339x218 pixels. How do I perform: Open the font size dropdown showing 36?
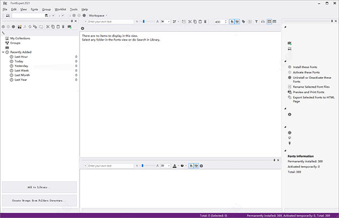168,21
